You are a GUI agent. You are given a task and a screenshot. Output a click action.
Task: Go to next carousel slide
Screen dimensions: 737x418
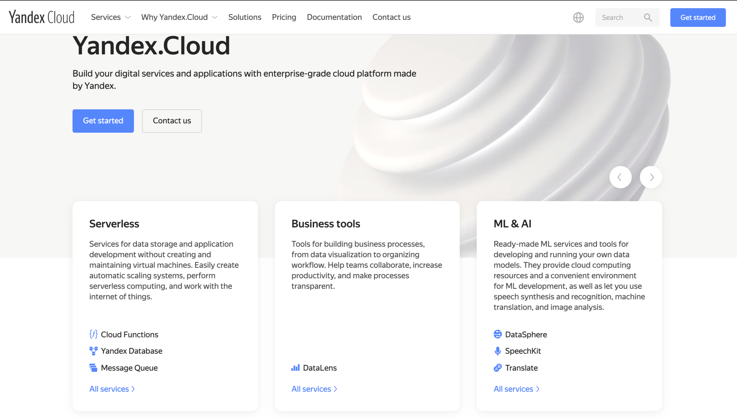tap(651, 177)
